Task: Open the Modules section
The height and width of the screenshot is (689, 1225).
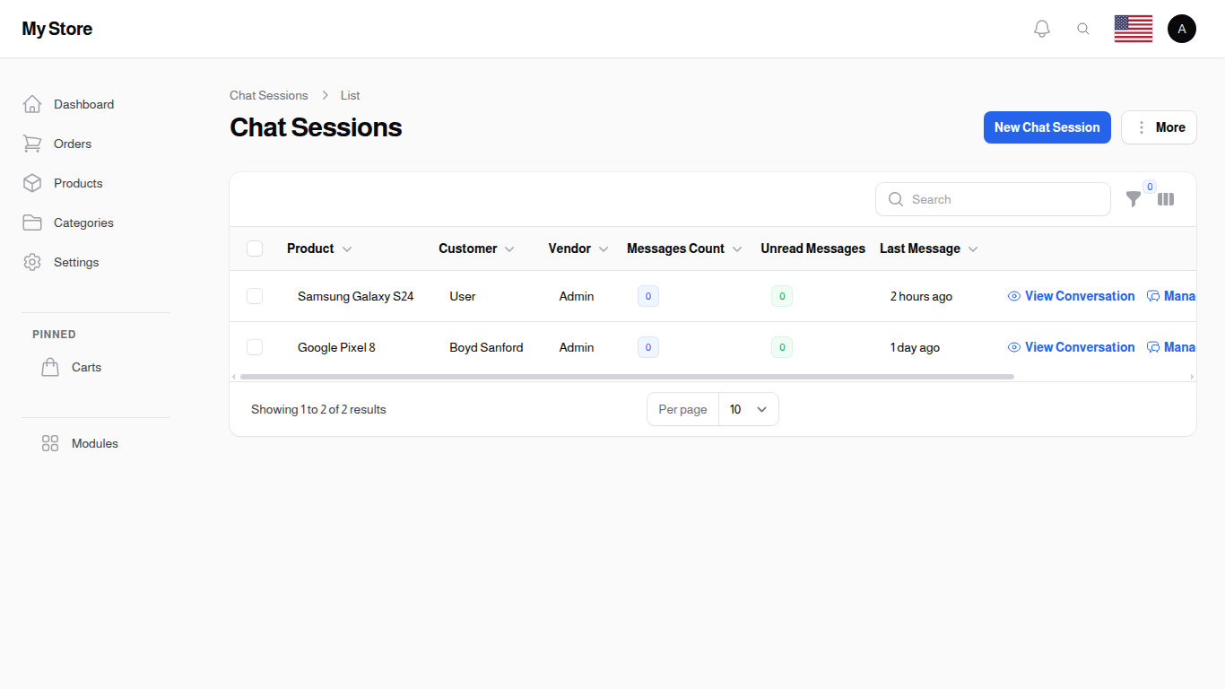Action: click(94, 443)
